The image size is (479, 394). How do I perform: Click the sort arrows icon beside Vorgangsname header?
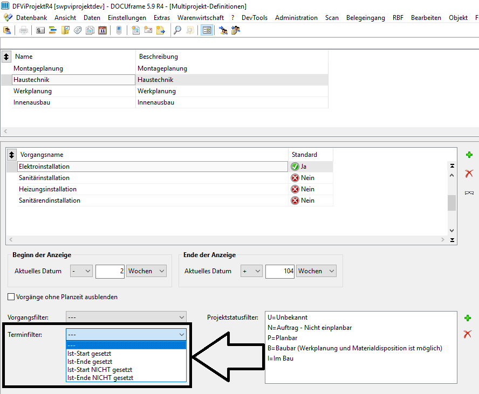11,155
